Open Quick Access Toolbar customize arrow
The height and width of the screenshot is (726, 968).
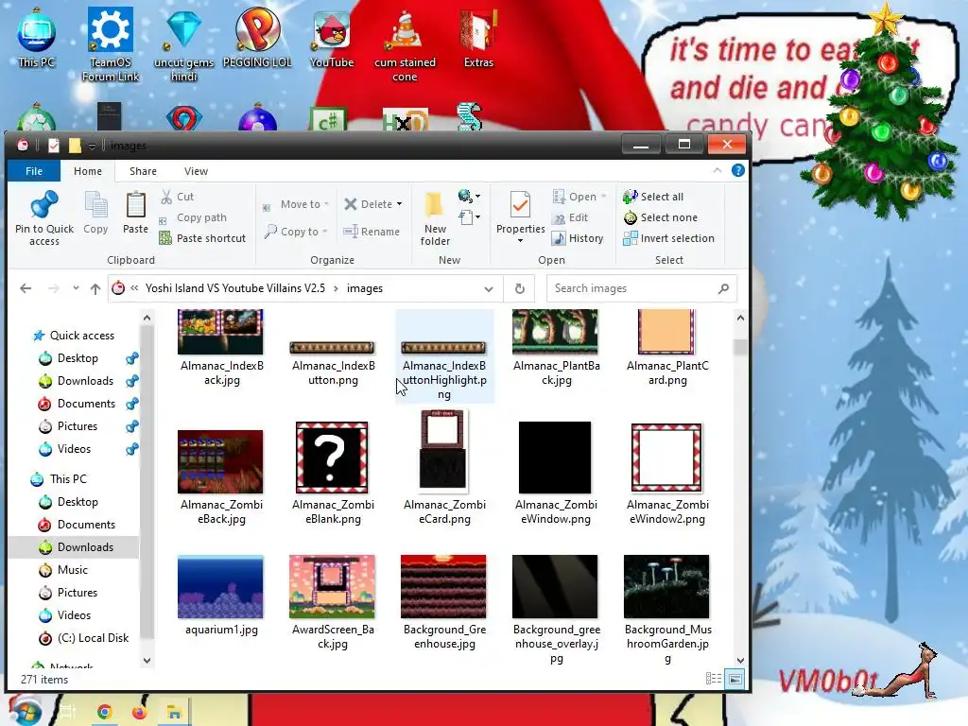(x=92, y=146)
